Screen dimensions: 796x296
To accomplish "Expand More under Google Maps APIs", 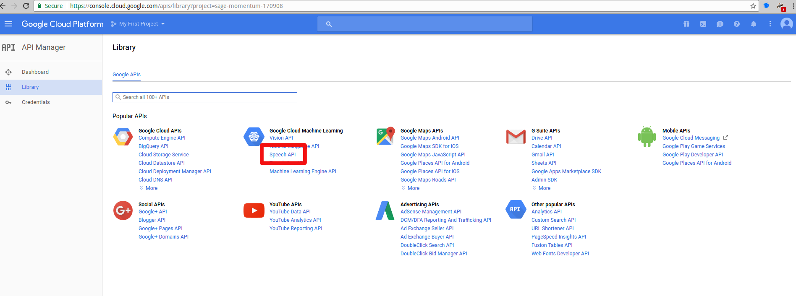I will [x=413, y=188].
